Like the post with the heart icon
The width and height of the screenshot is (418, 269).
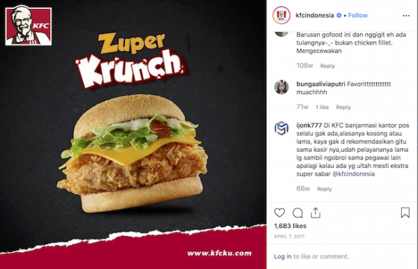coord(279,213)
